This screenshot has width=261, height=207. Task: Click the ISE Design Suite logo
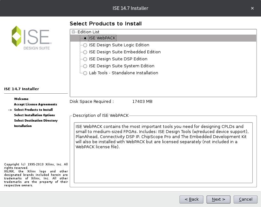[x=32, y=38]
